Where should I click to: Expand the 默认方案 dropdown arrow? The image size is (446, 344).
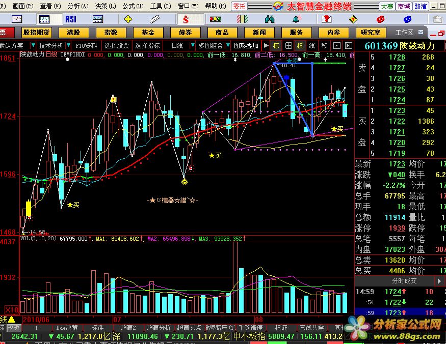(33, 45)
